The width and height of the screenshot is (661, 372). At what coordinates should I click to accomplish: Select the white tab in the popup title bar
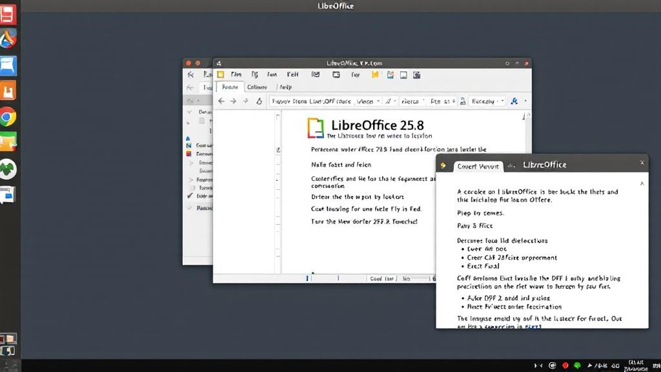(x=478, y=167)
